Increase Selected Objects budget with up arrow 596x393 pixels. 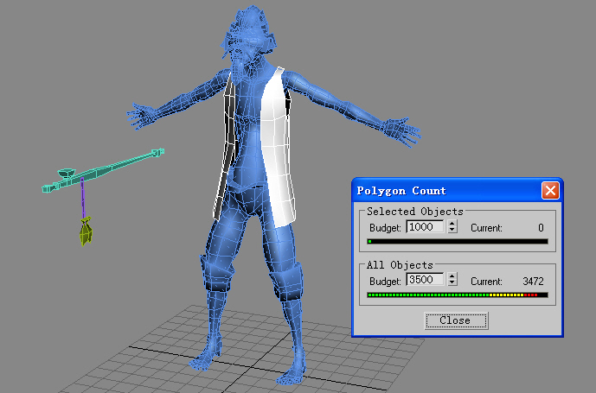(452, 225)
